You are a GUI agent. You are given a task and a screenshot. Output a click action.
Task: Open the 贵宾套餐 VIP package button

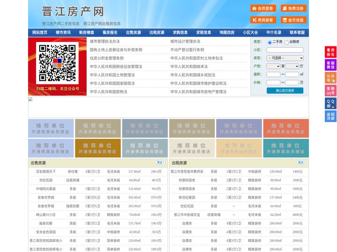tap(263, 20)
